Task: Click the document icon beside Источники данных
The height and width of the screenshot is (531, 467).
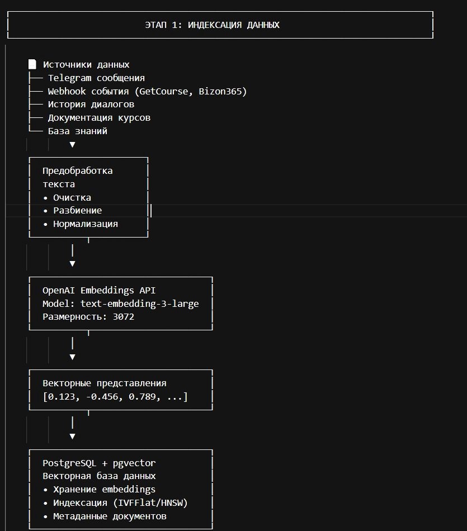Action: pyautogui.click(x=32, y=64)
